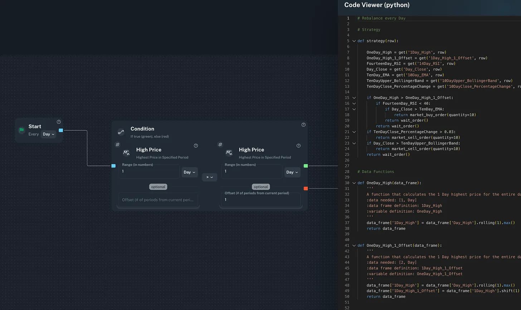
Task: Click the '# Strategy' comment line
Action: [369, 30]
